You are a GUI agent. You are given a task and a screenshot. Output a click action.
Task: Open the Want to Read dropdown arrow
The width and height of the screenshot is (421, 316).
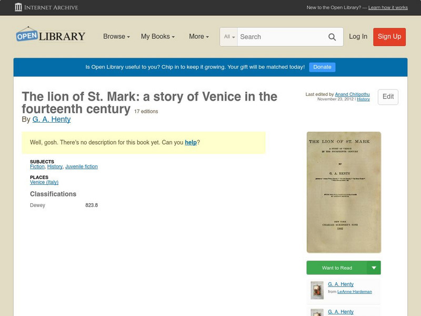[x=374, y=268]
